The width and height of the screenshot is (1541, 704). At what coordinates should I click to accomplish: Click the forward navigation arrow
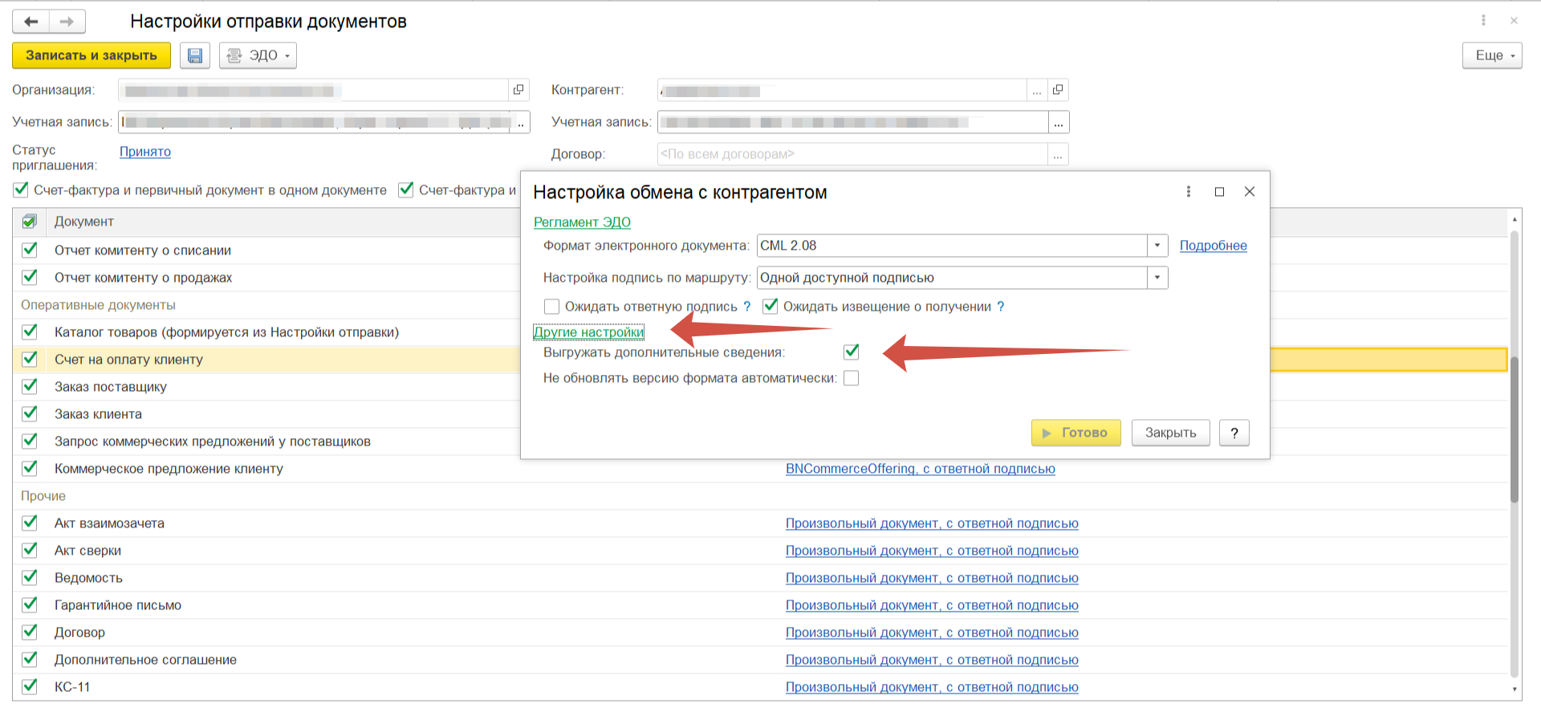[67, 22]
